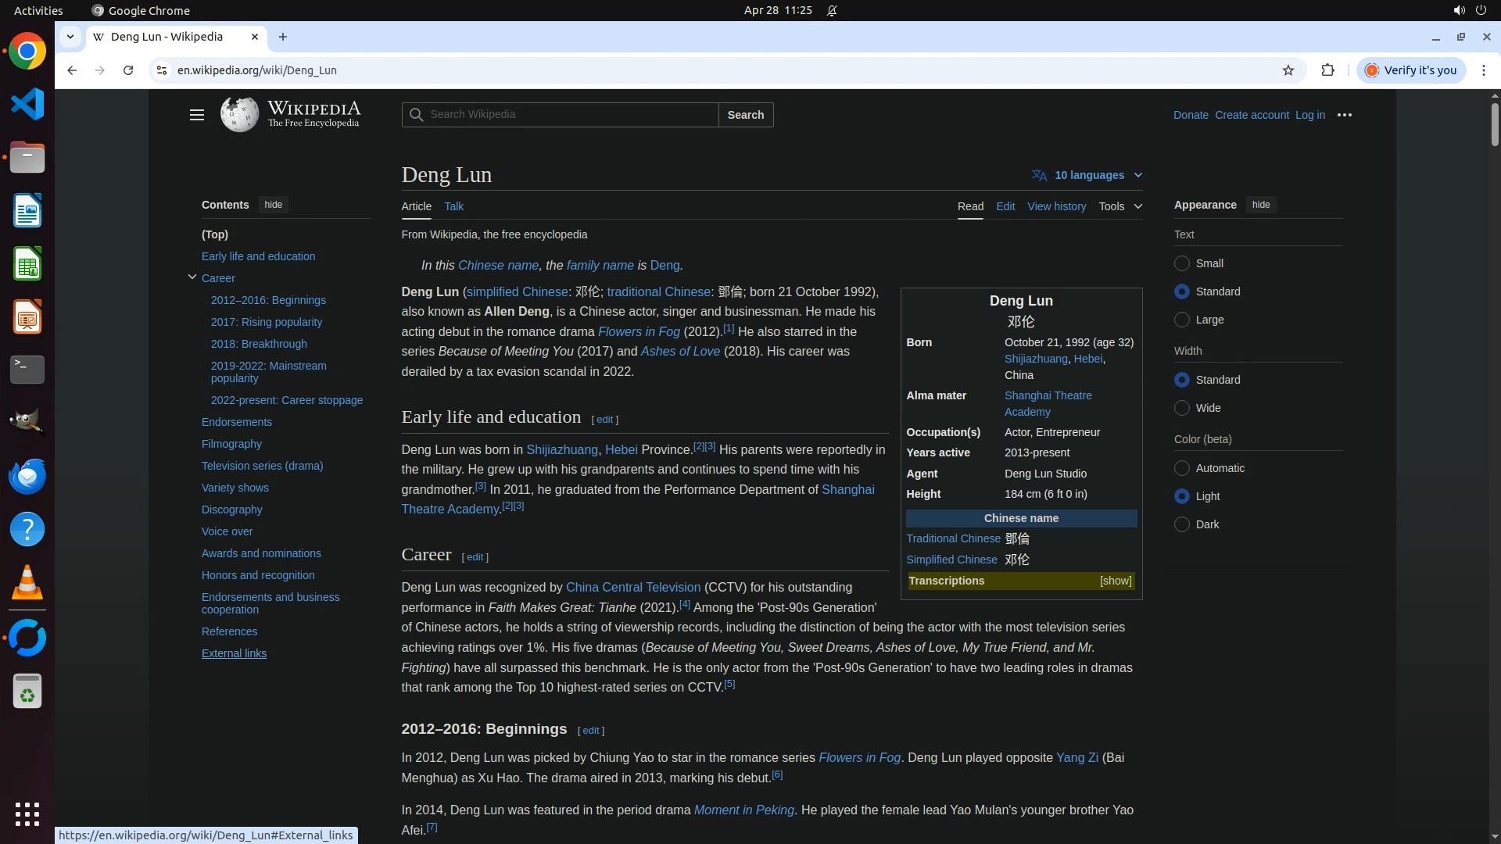The width and height of the screenshot is (1501, 844).
Task: Click the Wikipedia globe logo
Action: click(239, 115)
